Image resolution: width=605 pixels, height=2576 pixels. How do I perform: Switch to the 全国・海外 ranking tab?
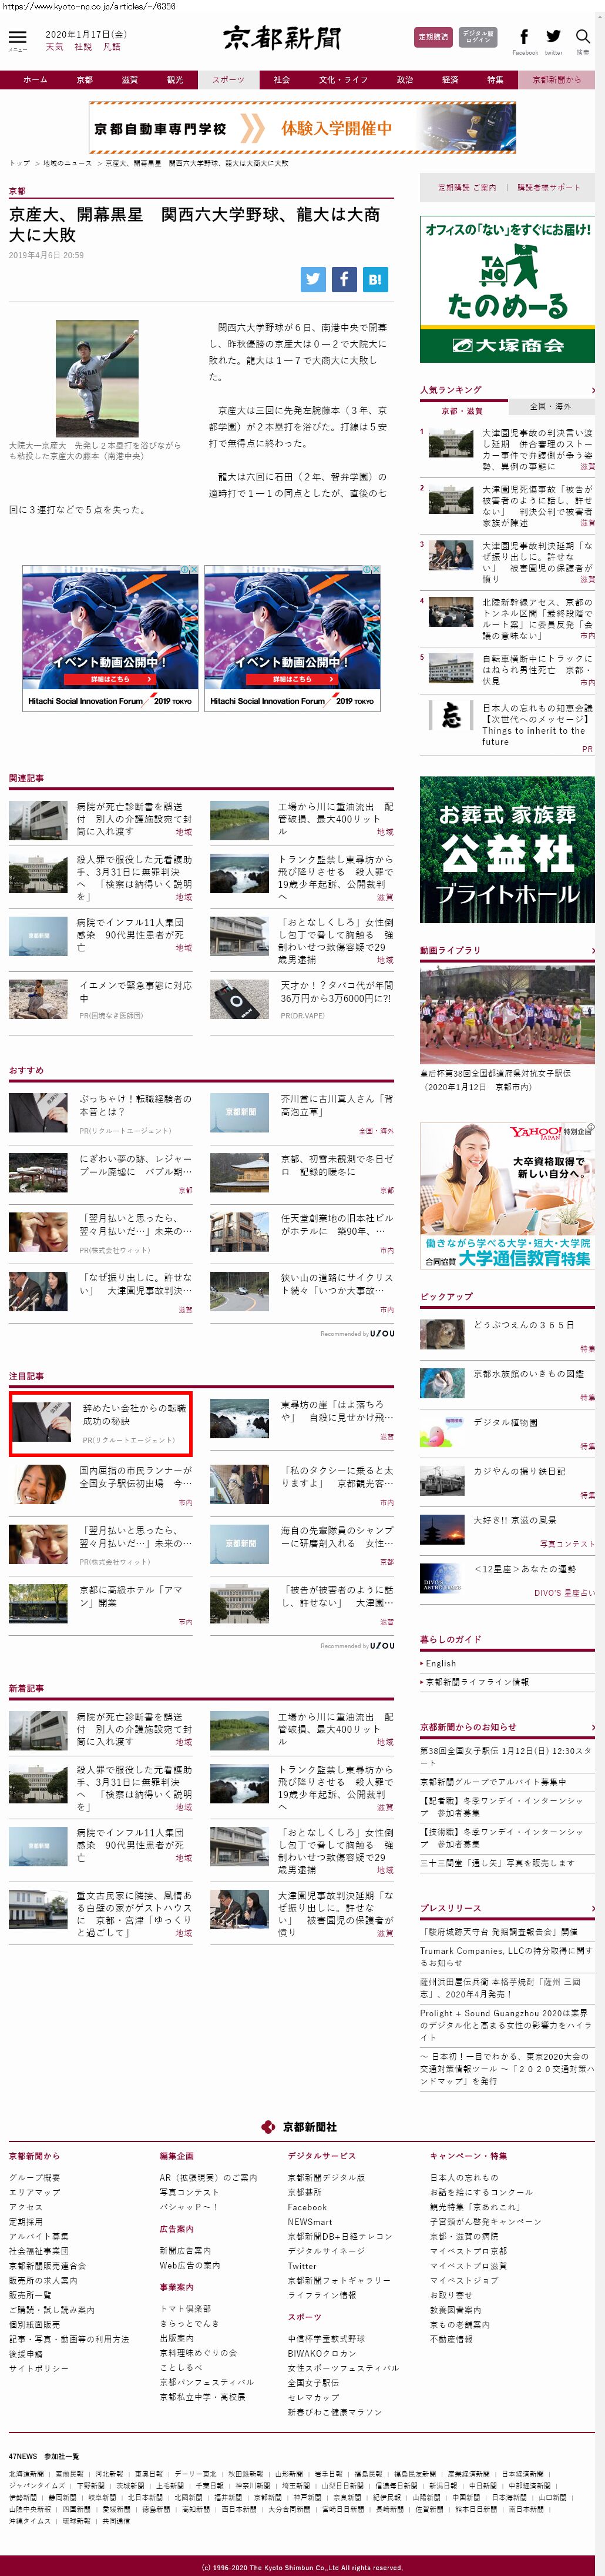click(551, 407)
